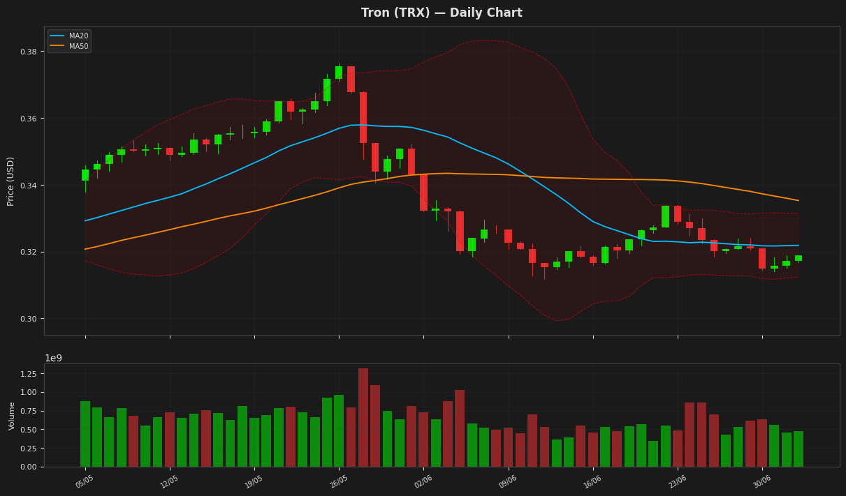Click the last green candlestick on the right
This screenshot has height=496, width=846.
(x=798, y=258)
